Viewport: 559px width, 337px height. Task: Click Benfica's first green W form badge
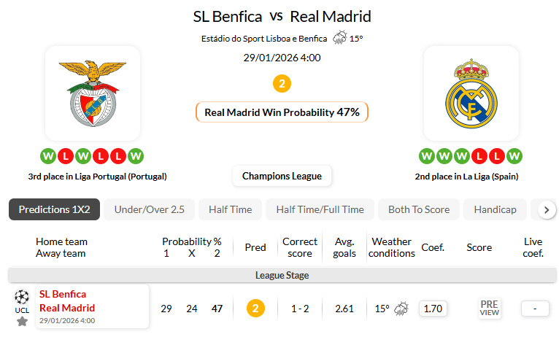48,156
